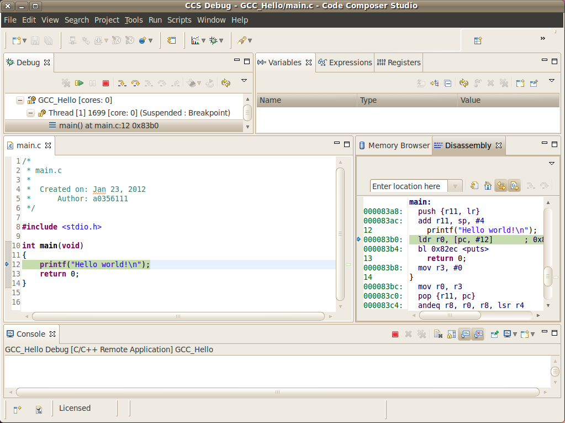Image resolution: width=565 pixels, height=423 pixels.
Task: Resume the suspended debug thread
Action: point(80,83)
